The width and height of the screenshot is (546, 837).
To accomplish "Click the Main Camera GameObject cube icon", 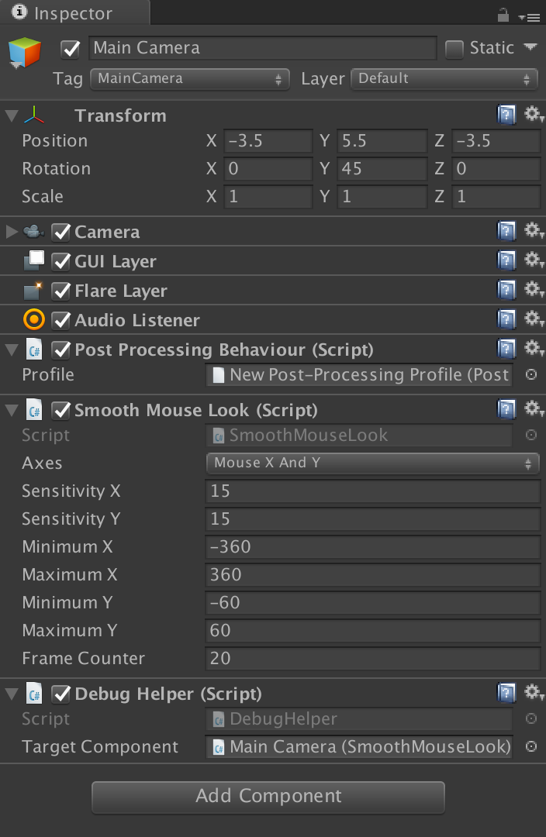I will click(x=25, y=53).
